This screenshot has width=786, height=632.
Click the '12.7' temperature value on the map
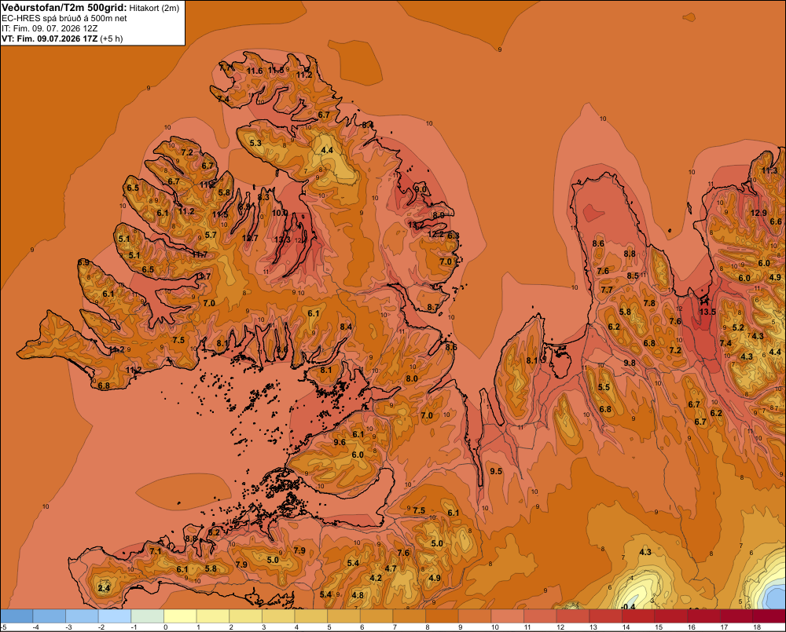click(250, 238)
